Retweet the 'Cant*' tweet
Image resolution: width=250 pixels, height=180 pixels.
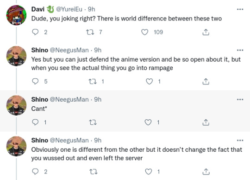click(93, 122)
